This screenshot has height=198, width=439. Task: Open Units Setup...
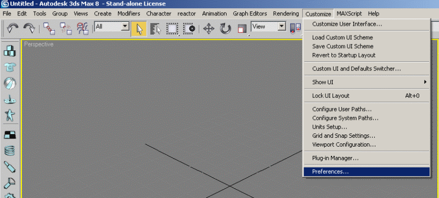pyautogui.click(x=367, y=127)
